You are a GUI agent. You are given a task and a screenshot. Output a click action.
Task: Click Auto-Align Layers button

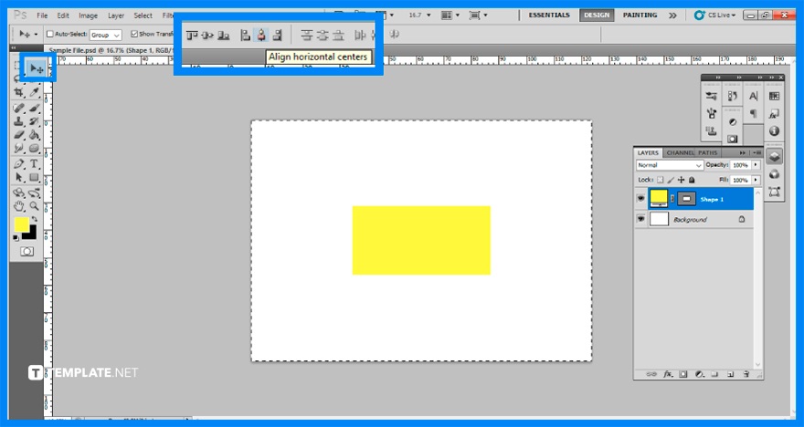[x=395, y=35]
